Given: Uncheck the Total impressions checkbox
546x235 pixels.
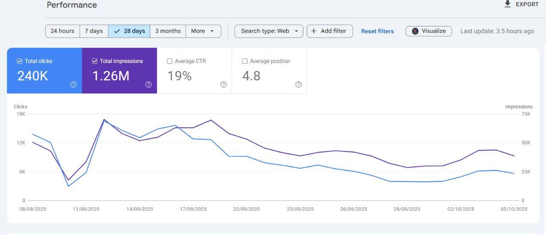Looking at the screenshot, I should [x=95, y=61].
